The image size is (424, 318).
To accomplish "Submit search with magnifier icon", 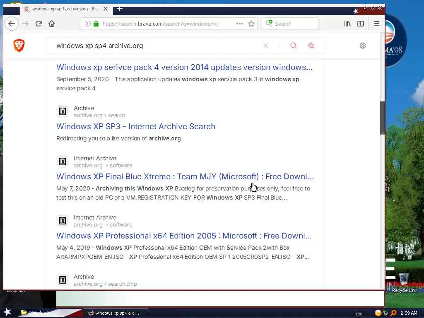I will (x=294, y=46).
